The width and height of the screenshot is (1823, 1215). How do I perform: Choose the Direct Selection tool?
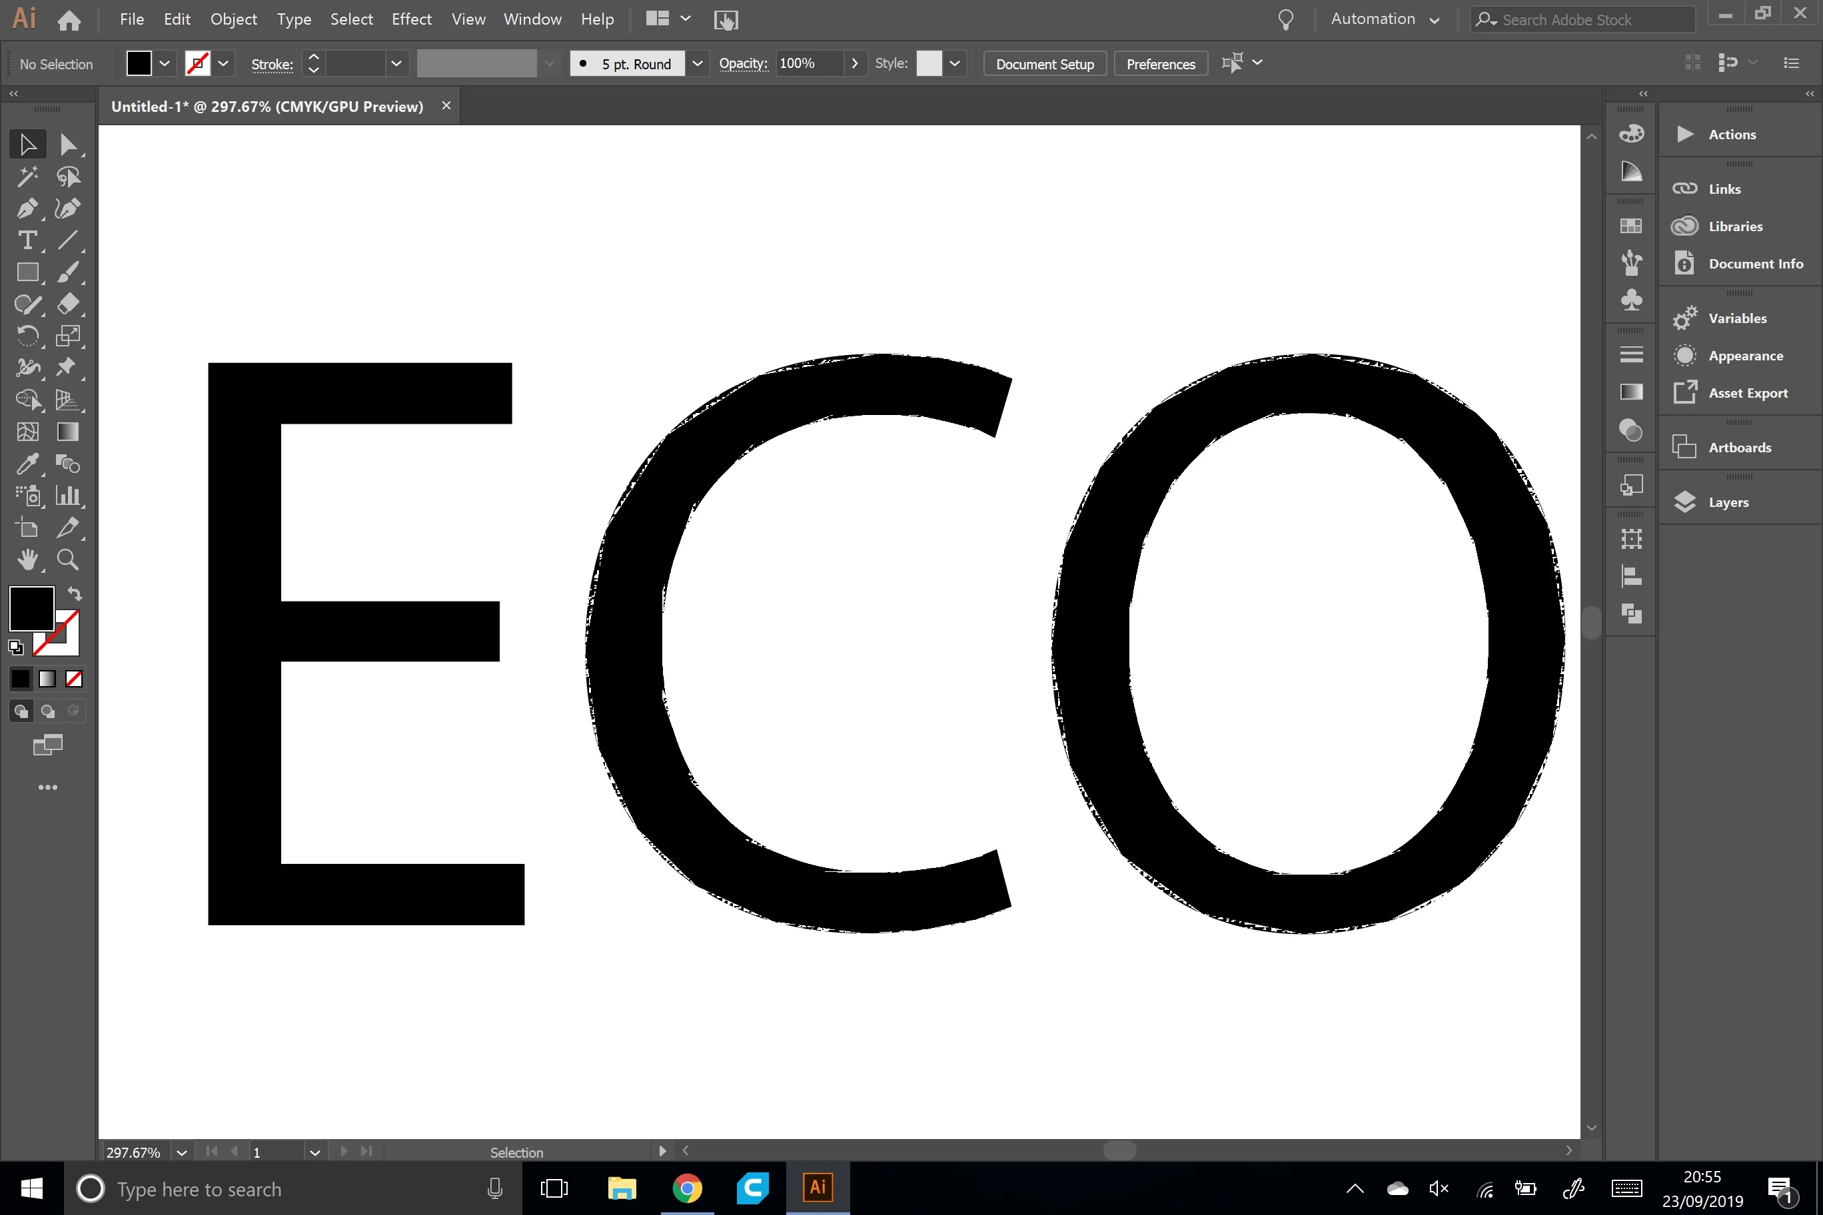click(x=67, y=145)
